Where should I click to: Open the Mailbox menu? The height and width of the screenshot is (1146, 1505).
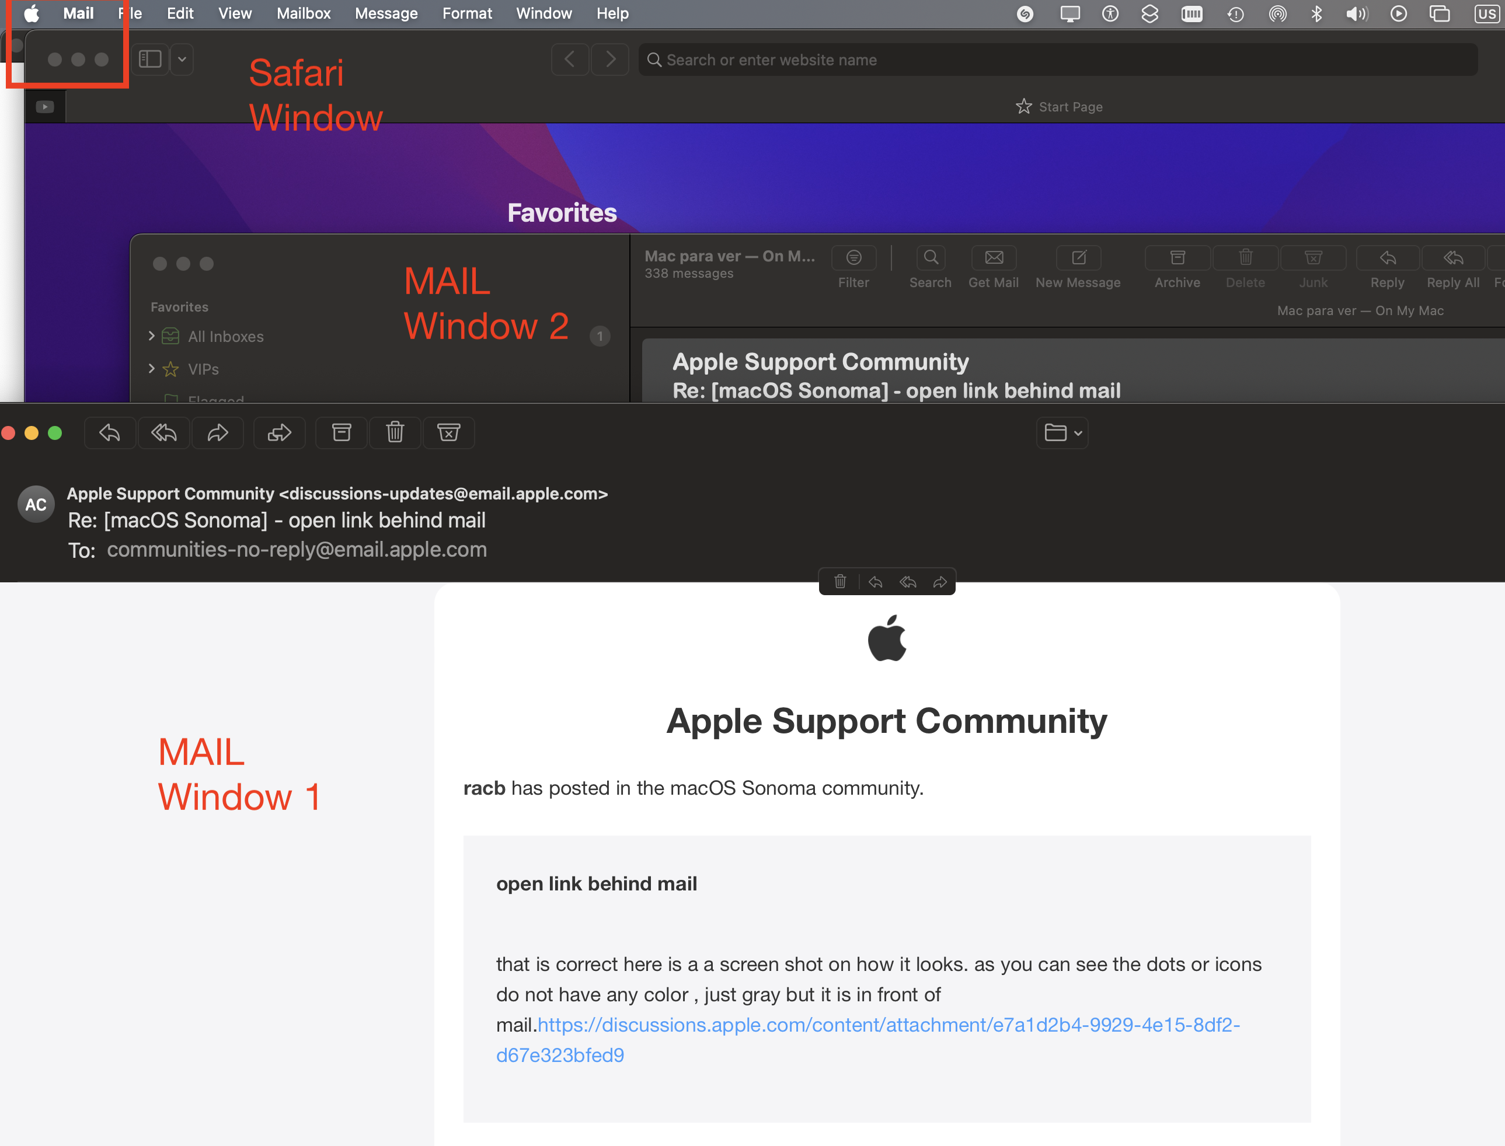click(x=303, y=13)
